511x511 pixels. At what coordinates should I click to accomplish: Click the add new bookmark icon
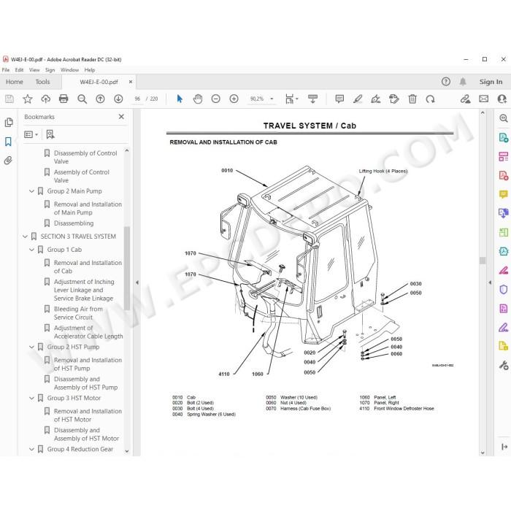[50, 134]
